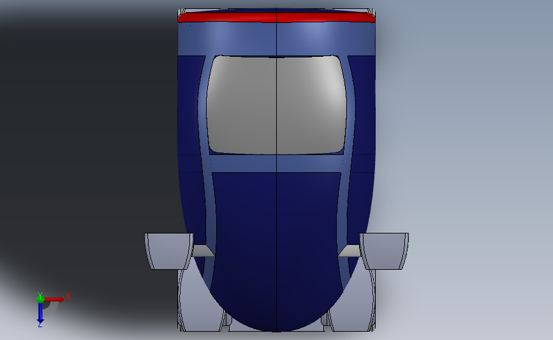This screenshot has height=340, width=553.
Task: Click the red X axis of the orientation triad
Action: click(x=54, y=299)
